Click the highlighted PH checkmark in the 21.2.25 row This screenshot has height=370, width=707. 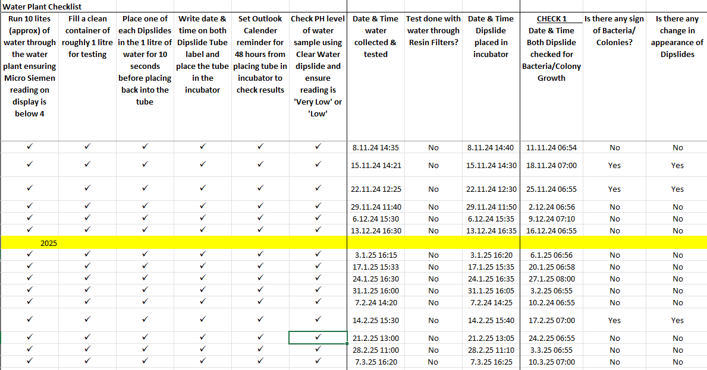[x=318, y=338]
